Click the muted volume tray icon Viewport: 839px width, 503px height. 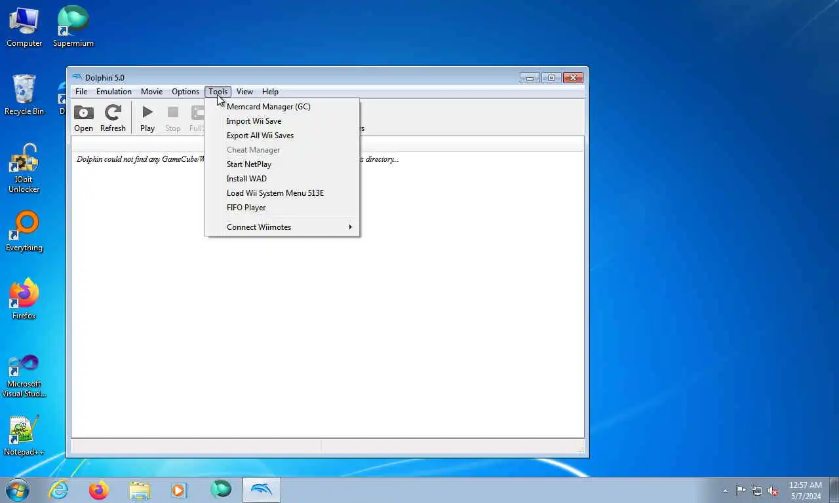pyautogui.click(x=773, y=491)
